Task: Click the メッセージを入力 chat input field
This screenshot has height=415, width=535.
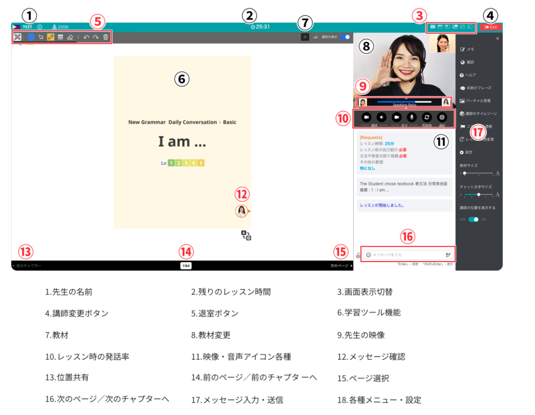Action: [409, 255]
